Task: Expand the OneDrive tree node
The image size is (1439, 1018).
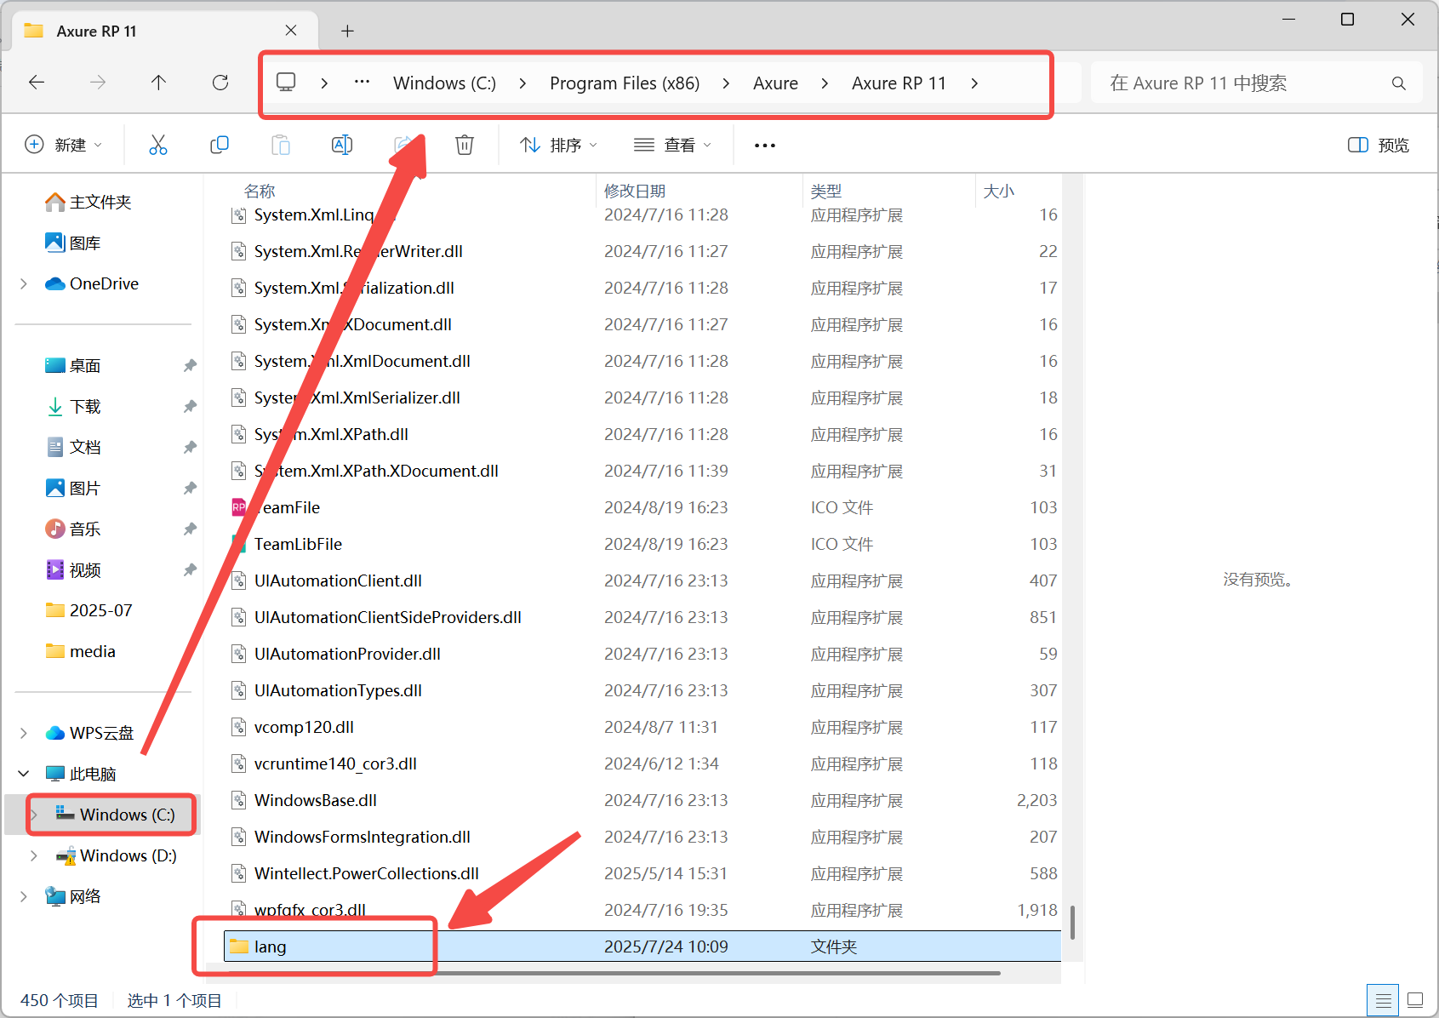Action: point(24,284)
